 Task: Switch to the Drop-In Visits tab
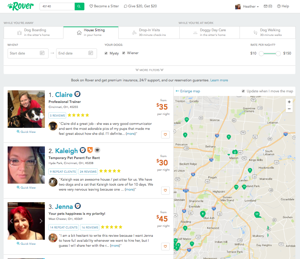(x=149, y=33)
